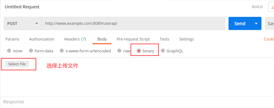
Task: Go to the Pre-request Script tab
Action: point(133,39)
